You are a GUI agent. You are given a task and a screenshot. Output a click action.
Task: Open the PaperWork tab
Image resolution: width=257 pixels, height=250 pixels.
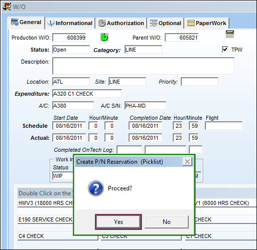tap(207, 23)
